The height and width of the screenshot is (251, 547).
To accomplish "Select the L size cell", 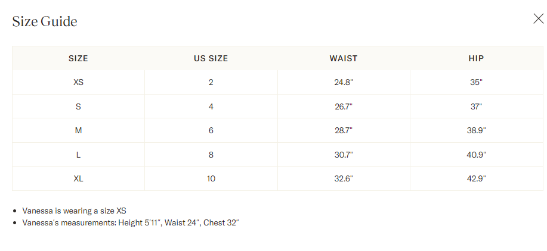I will [78, 155].
